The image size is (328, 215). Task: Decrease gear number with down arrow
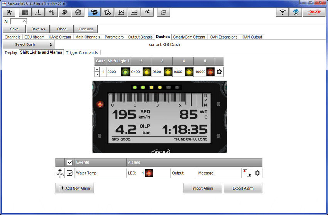(x=97, y=74)
